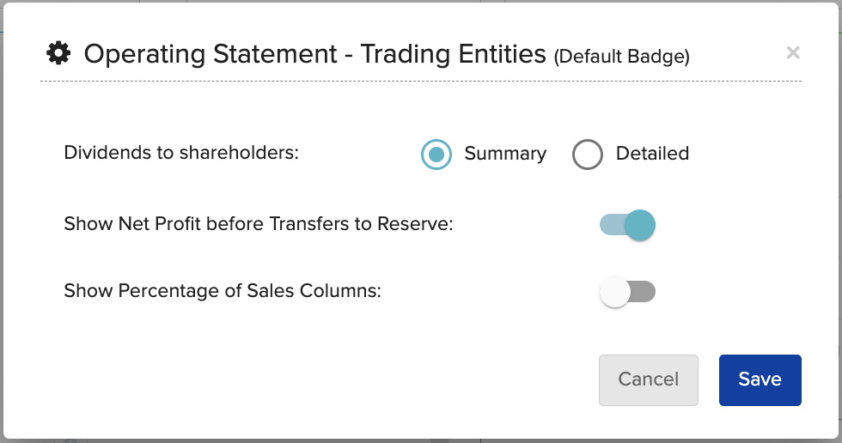The image size is (842, 443).
Task: Click the teal knob of the Net Profit switch
Action: [639, 225]
